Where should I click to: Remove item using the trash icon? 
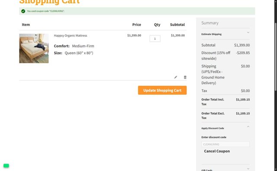tap(185, 77)
